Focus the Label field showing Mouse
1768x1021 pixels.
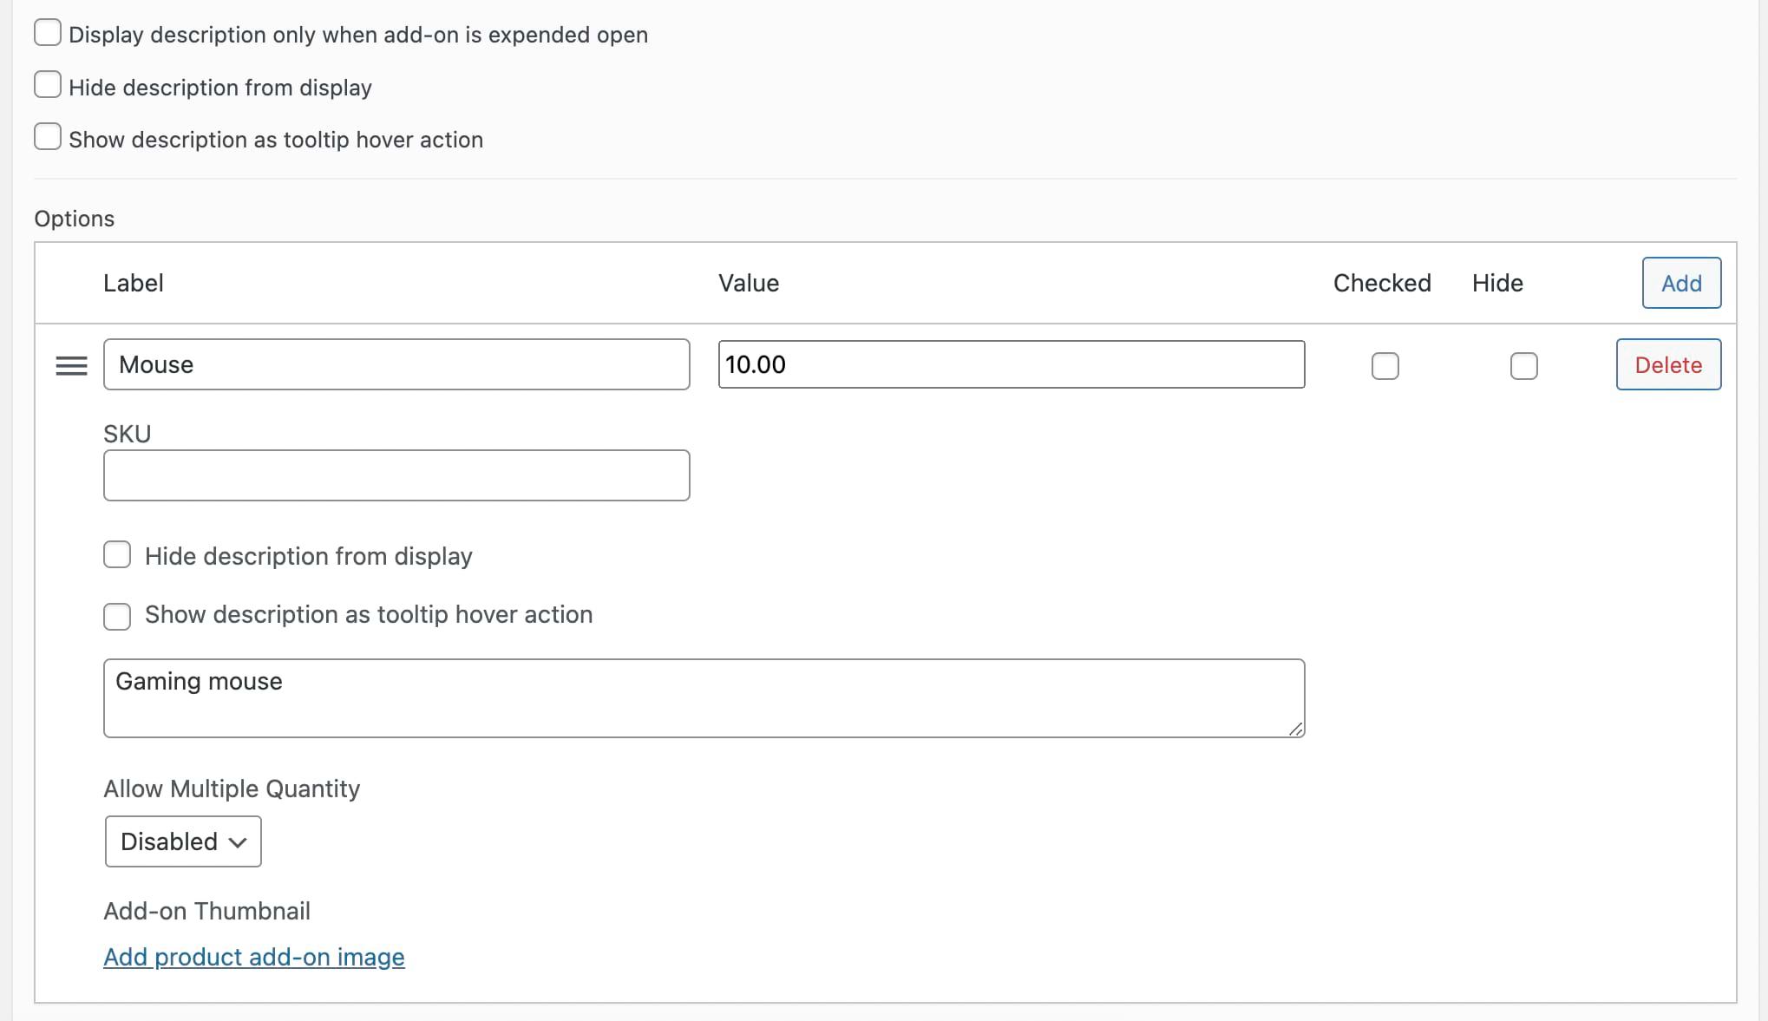point(396,364)
